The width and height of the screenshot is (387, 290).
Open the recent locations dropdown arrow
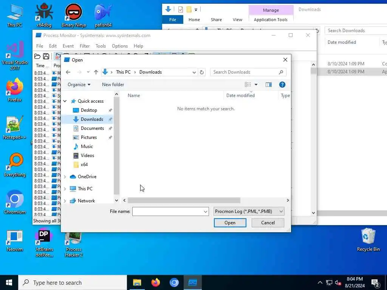(88, 72)
